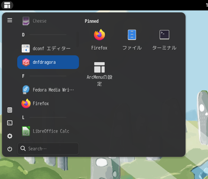This screenshot has height=179, width=208.
Task: Open terminal via sidebar shortcut icon
Action: tap(10, 123)
